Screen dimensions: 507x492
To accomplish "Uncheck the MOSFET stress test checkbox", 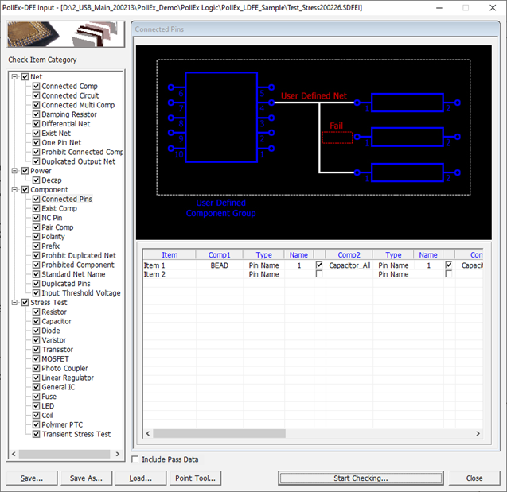I will pyautogui.click(x=36, y=359).
